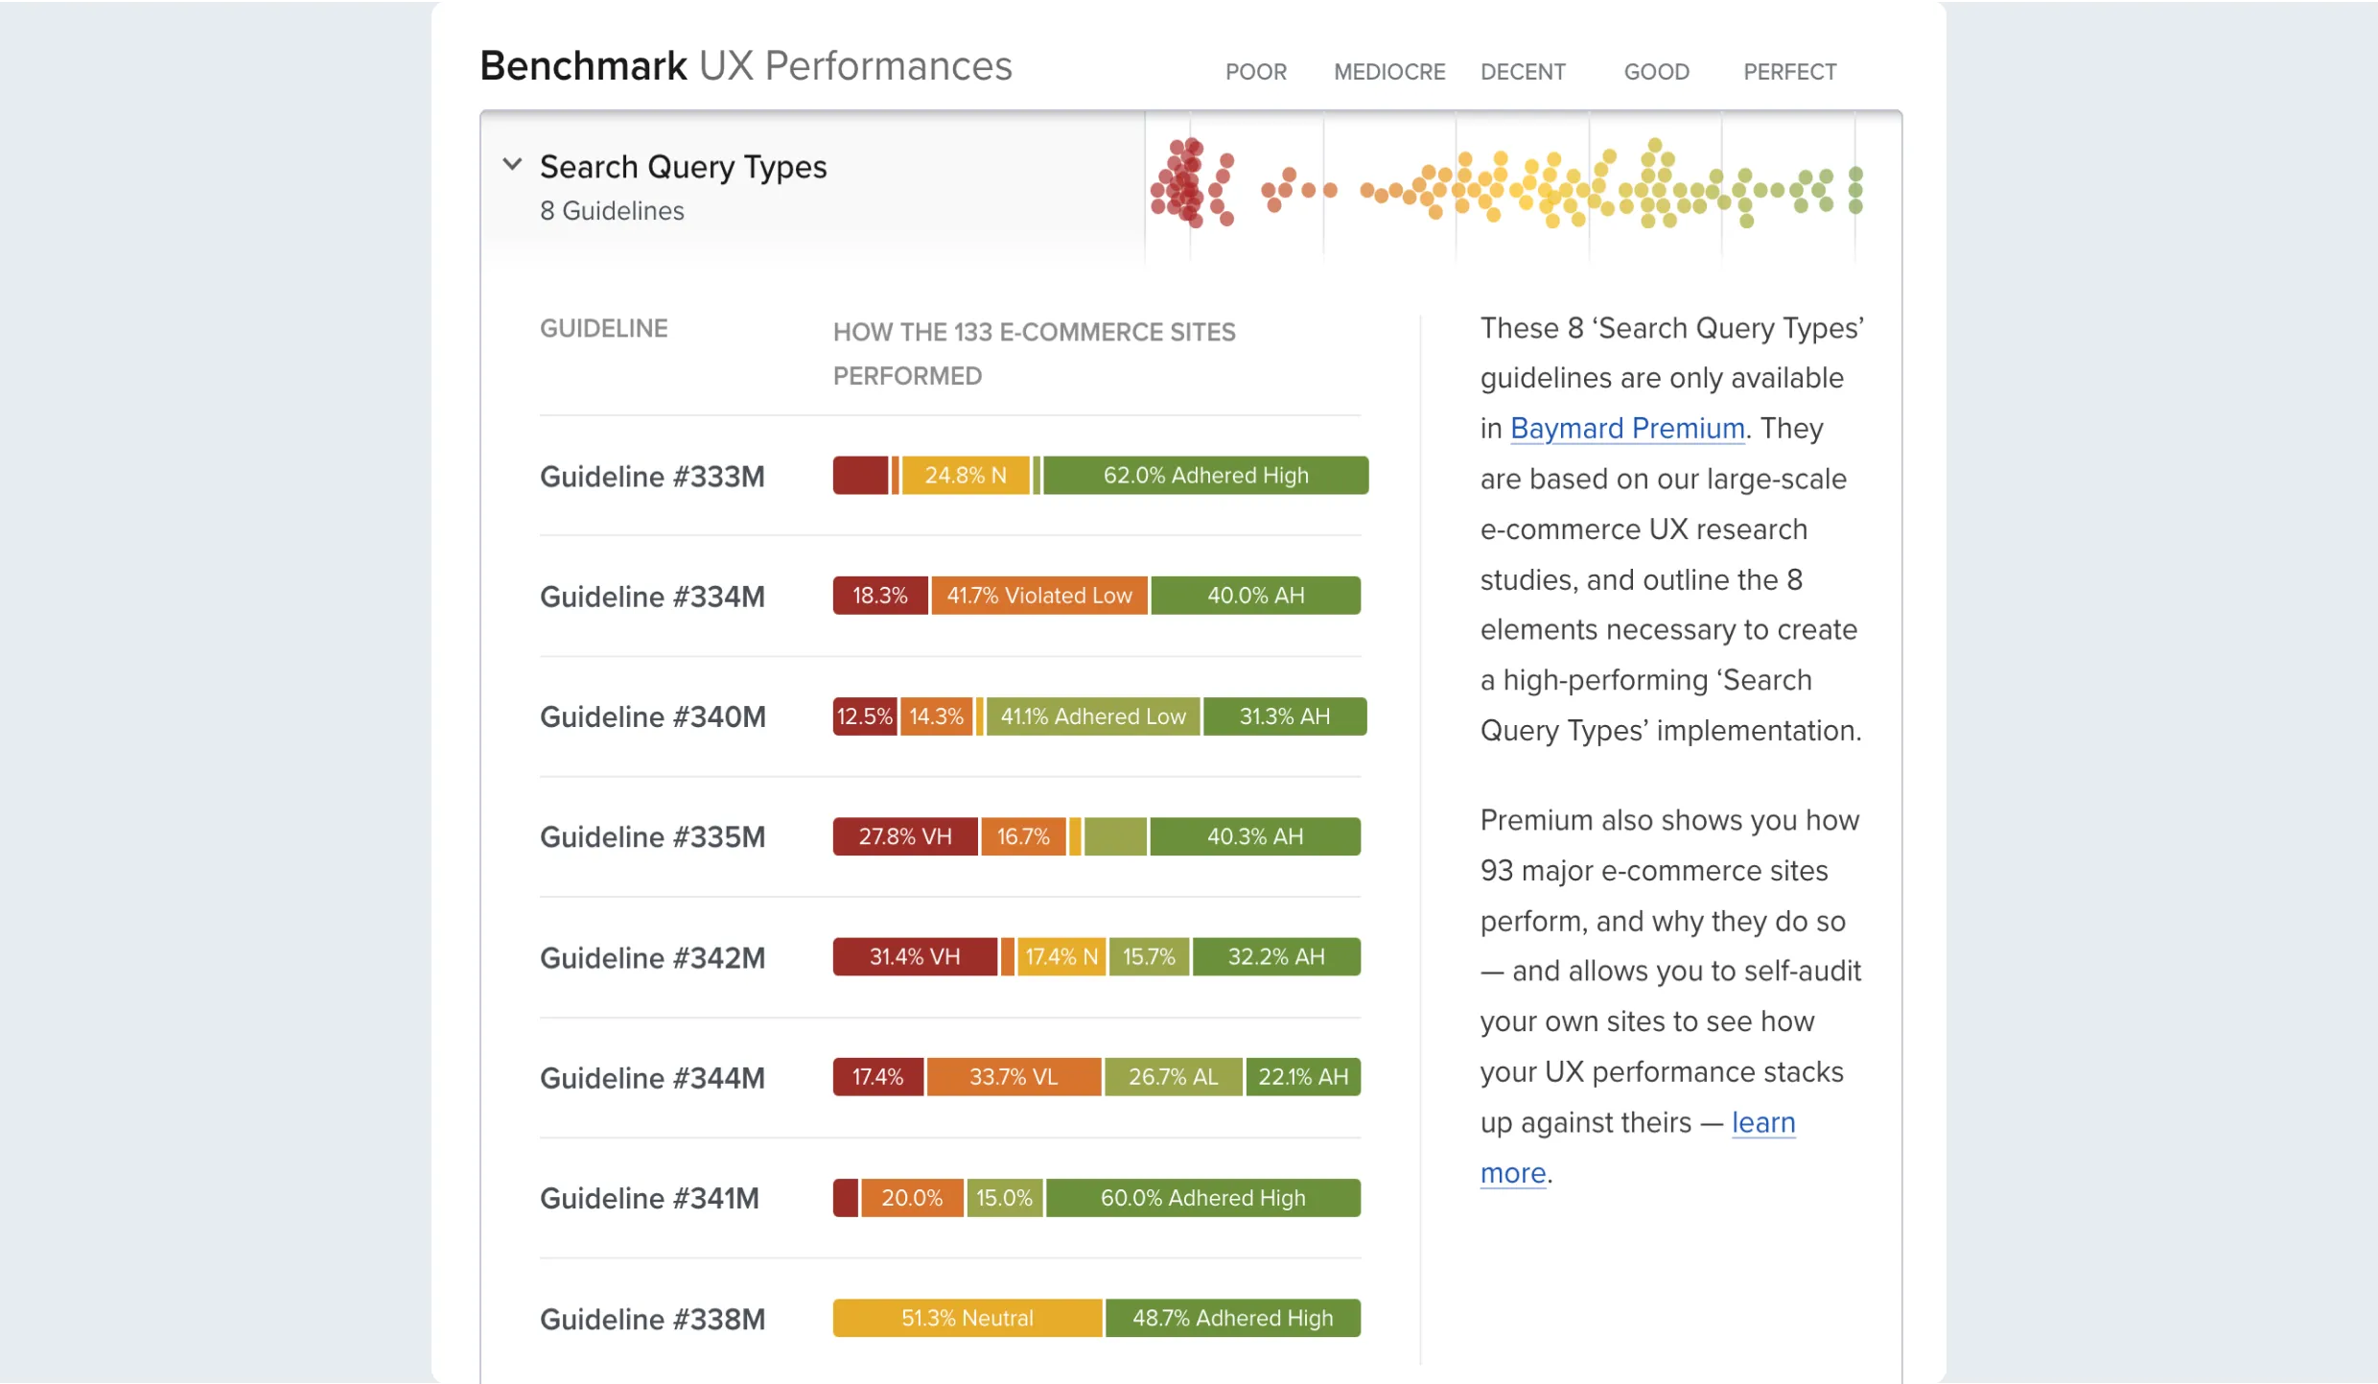The image size is (2378, 1384).
Task: Open Guideline #333M
Action: pyautogui.click(x=652, y=477)
